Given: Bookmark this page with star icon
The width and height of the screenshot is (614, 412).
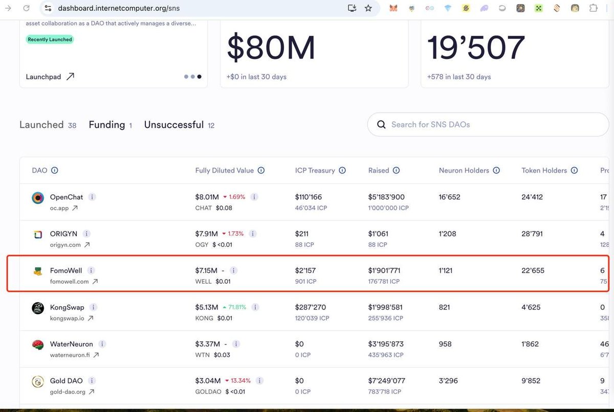Looking at the screenshot, I should pos(368,8).
